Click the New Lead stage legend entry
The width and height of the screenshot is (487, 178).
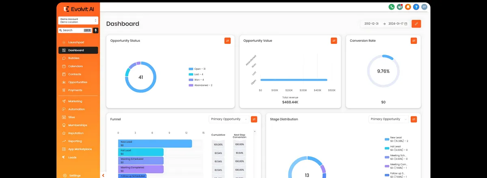click(x=396, y=139)
